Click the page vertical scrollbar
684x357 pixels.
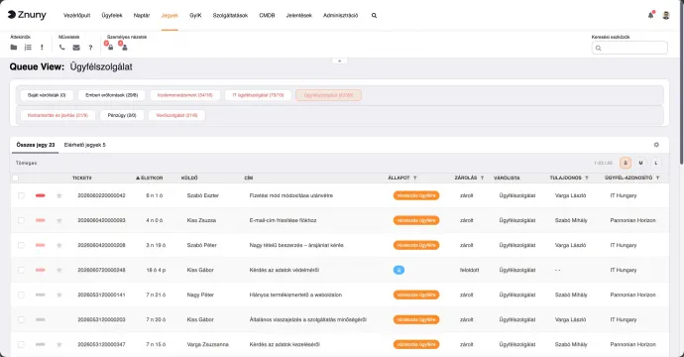[x=681, y=83]
